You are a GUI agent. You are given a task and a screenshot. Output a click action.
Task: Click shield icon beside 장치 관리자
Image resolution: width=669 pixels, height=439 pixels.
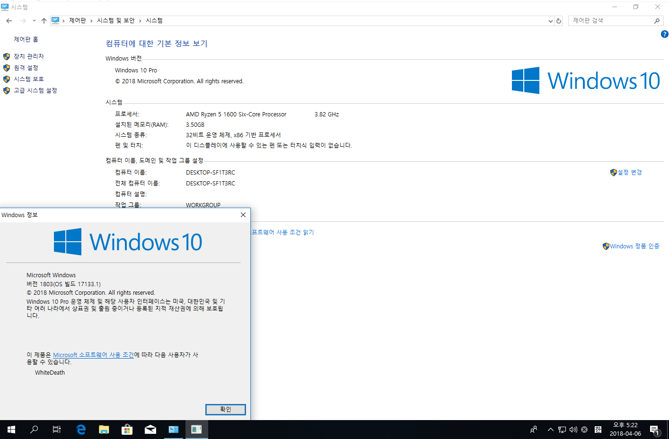click(x=7, y=56)
